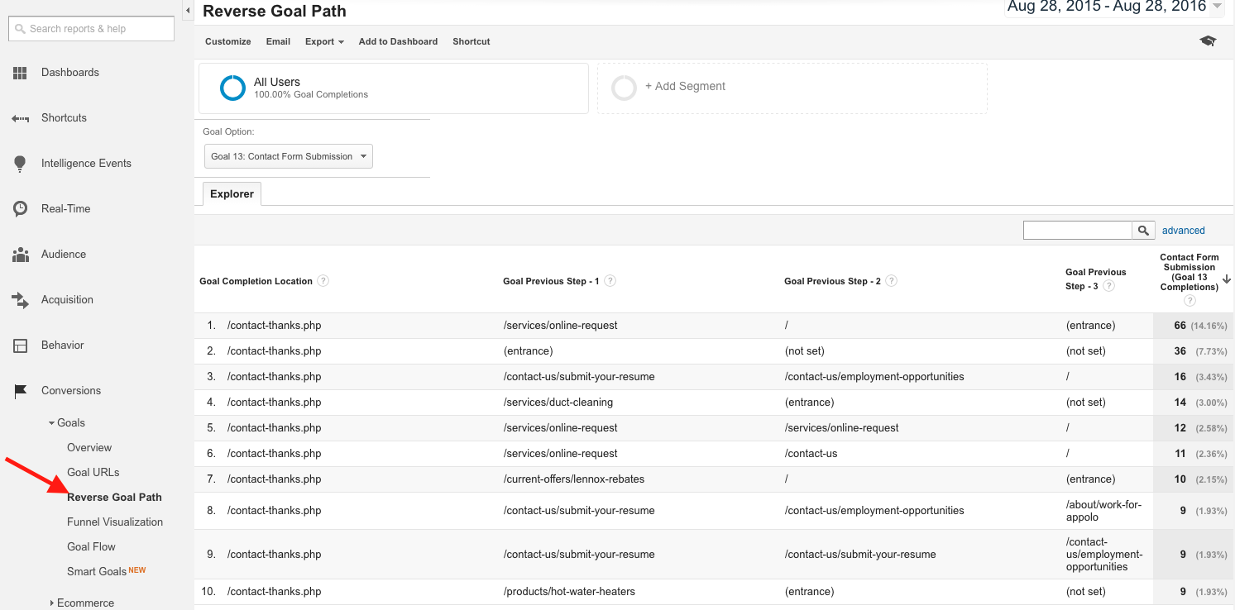The height and width of the screenshot is (610, 1235).
Task: Switch to Real-Time reporting
Action: click(x=21, y=208)
